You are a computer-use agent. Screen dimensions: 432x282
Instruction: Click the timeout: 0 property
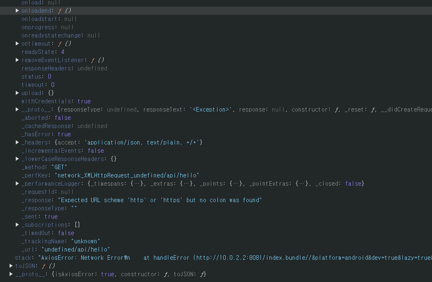(38, 85)
